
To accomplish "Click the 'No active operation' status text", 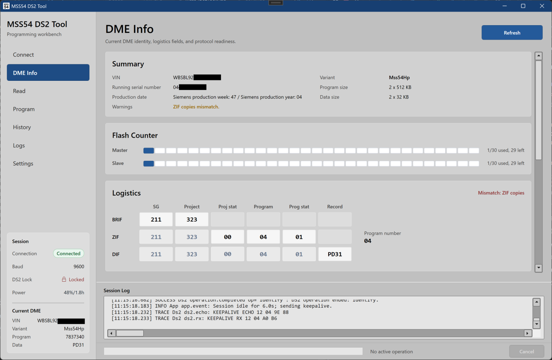I will click(x=391, y=352).
